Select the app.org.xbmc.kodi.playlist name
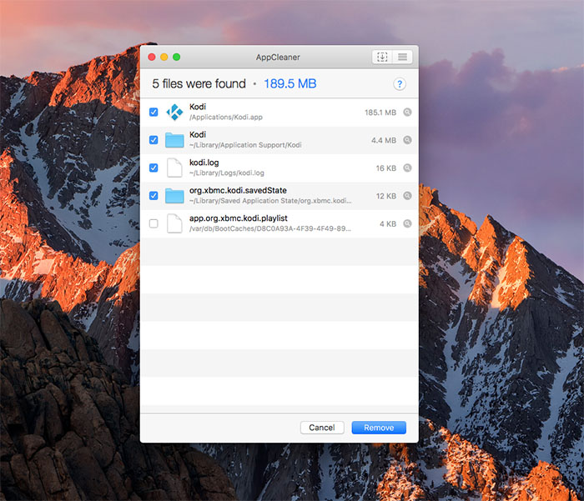584x501 pixels. point(239,218)
